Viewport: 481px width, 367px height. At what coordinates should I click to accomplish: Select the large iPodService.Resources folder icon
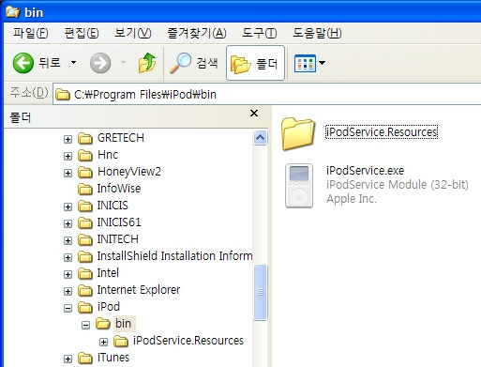click(x=298, y=133)
